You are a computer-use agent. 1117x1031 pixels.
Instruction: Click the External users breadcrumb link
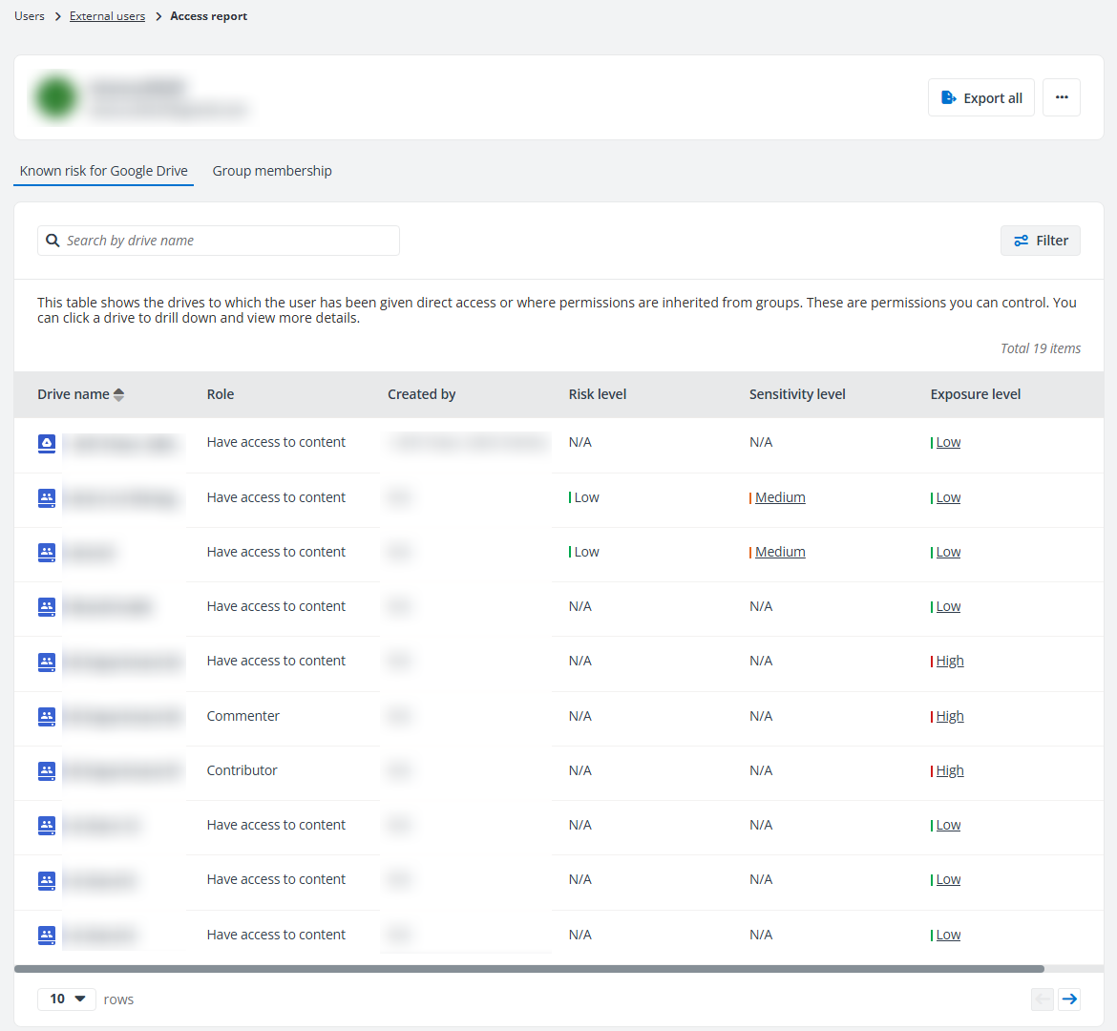pos(107,15)
